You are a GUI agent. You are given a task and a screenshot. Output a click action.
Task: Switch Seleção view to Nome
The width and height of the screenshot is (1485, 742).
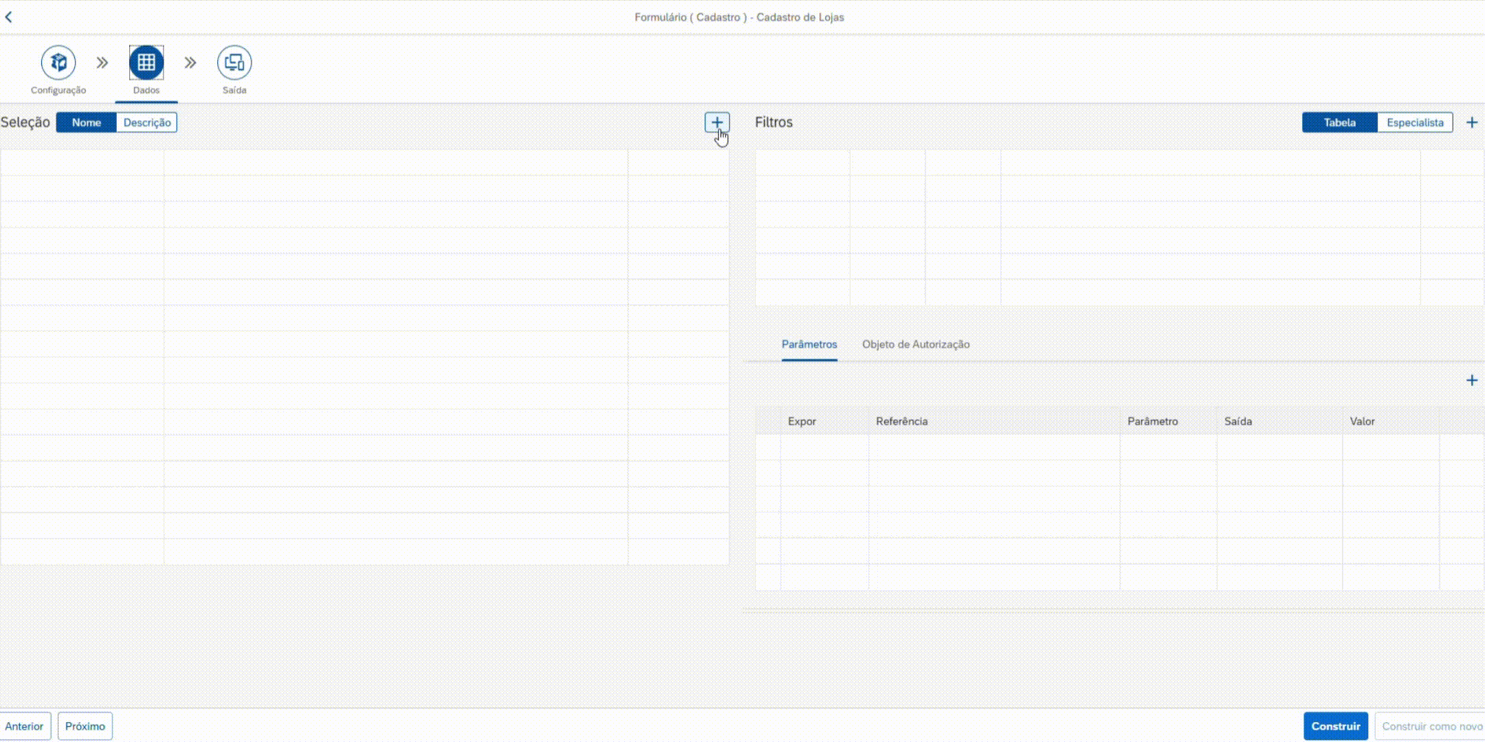pyautogui.click(x=87, y=122)
